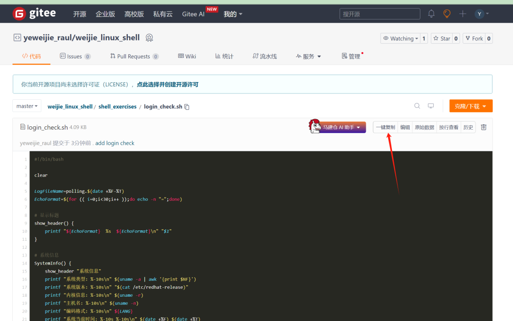Screen dimensions: 513x321
Task: Click 私有云 in top navigation
Action: [163, 14]
